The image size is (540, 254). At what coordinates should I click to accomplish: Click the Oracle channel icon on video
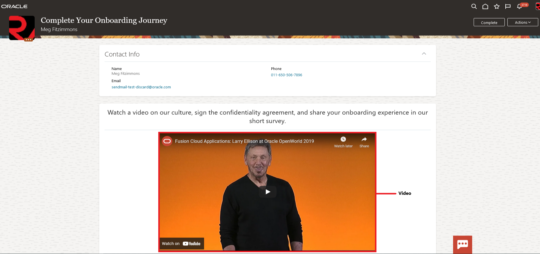167,141
